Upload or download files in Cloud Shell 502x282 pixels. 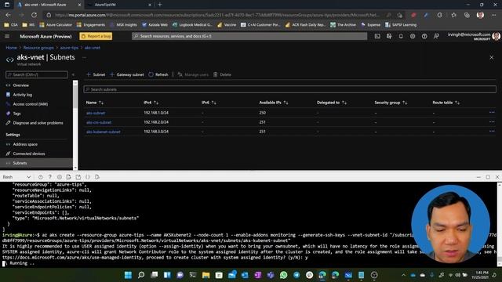pyautogui.click(x=68, y=177)
